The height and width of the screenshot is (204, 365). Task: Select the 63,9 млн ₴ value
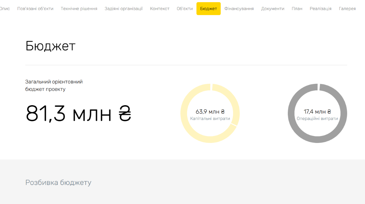click(x=210, y=112)
